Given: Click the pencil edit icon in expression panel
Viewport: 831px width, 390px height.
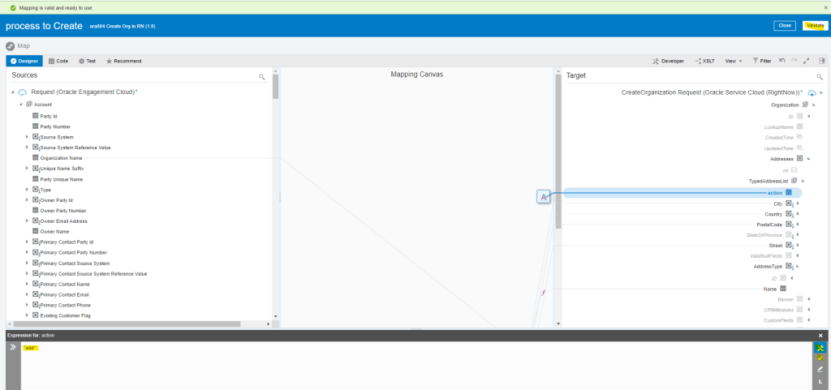Looking at the screenshot, I should (x=820, y=369).
